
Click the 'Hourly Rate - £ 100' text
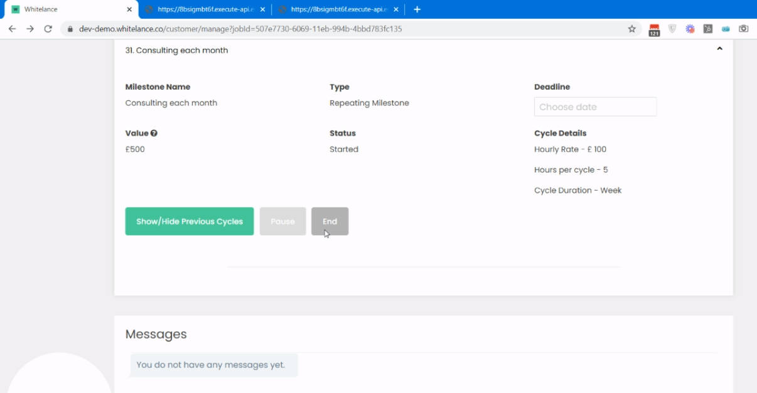coord(570,149)
